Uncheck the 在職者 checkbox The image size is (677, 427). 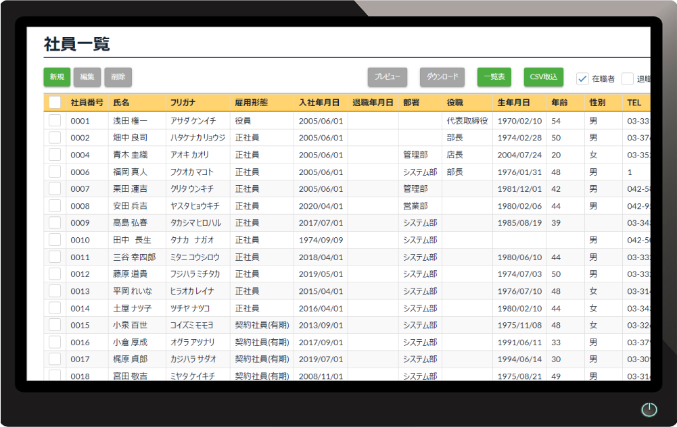(x=582, y=78)
